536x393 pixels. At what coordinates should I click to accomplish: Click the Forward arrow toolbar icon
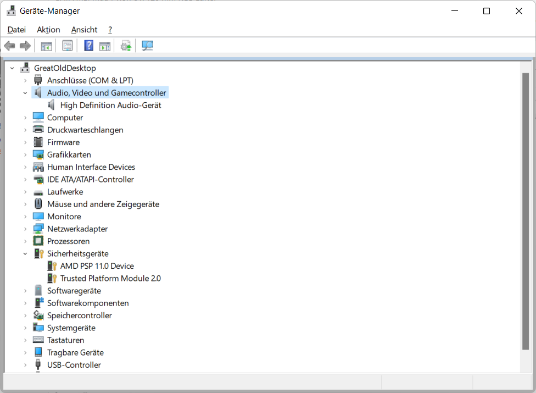coord(25,46)
